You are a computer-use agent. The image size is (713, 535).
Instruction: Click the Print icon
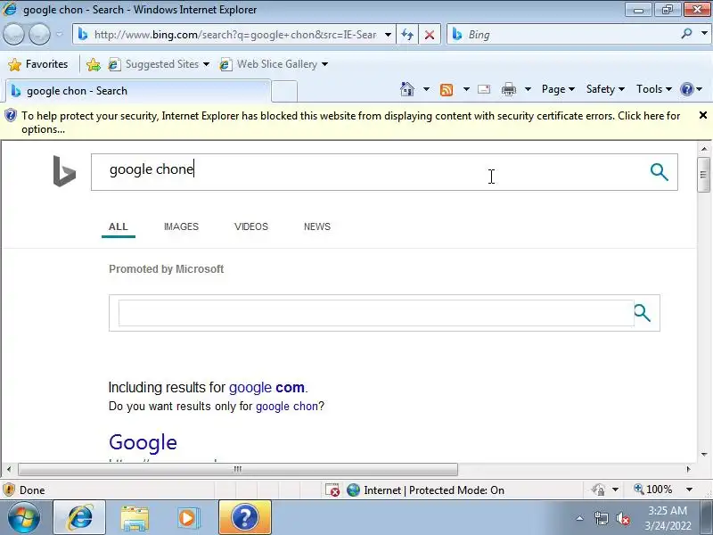click(508, 89)
